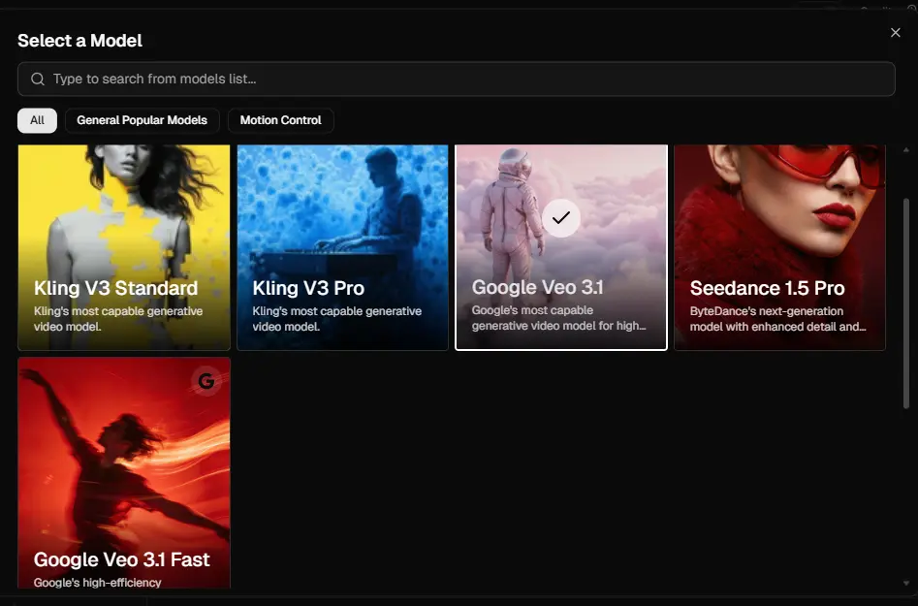Viewport: 918px width, 606px height.
Task: Choose the Kling V3 Pro model card
Action: tap(342, 247)
